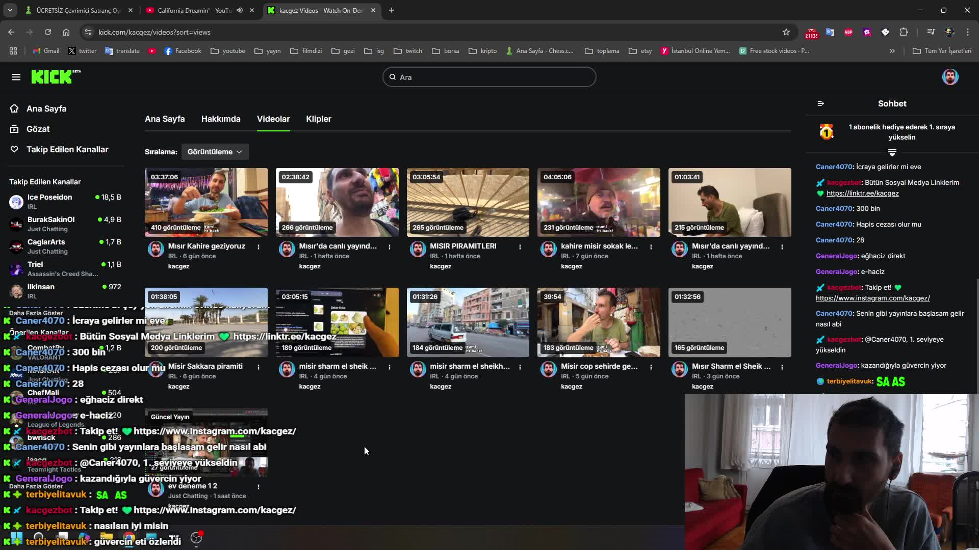This screenshot has width=979, height=550.
Task: Open options for kahire misir sokak video
Action: [651, 246]
